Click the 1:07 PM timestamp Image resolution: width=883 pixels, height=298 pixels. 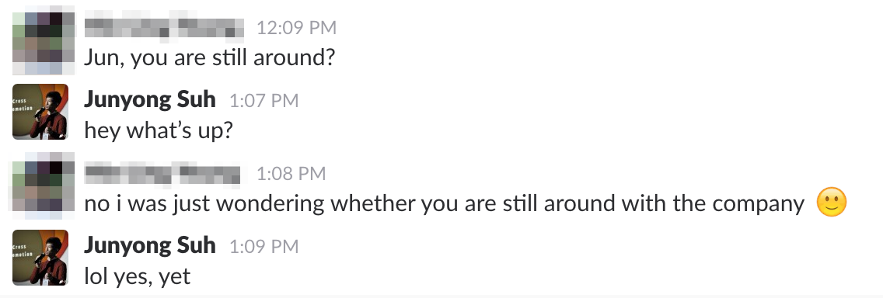(264, 101)
